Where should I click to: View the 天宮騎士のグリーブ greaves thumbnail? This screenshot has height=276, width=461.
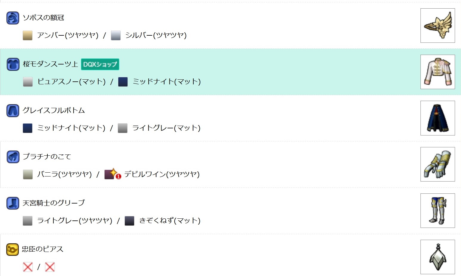(x=437, y=211)
